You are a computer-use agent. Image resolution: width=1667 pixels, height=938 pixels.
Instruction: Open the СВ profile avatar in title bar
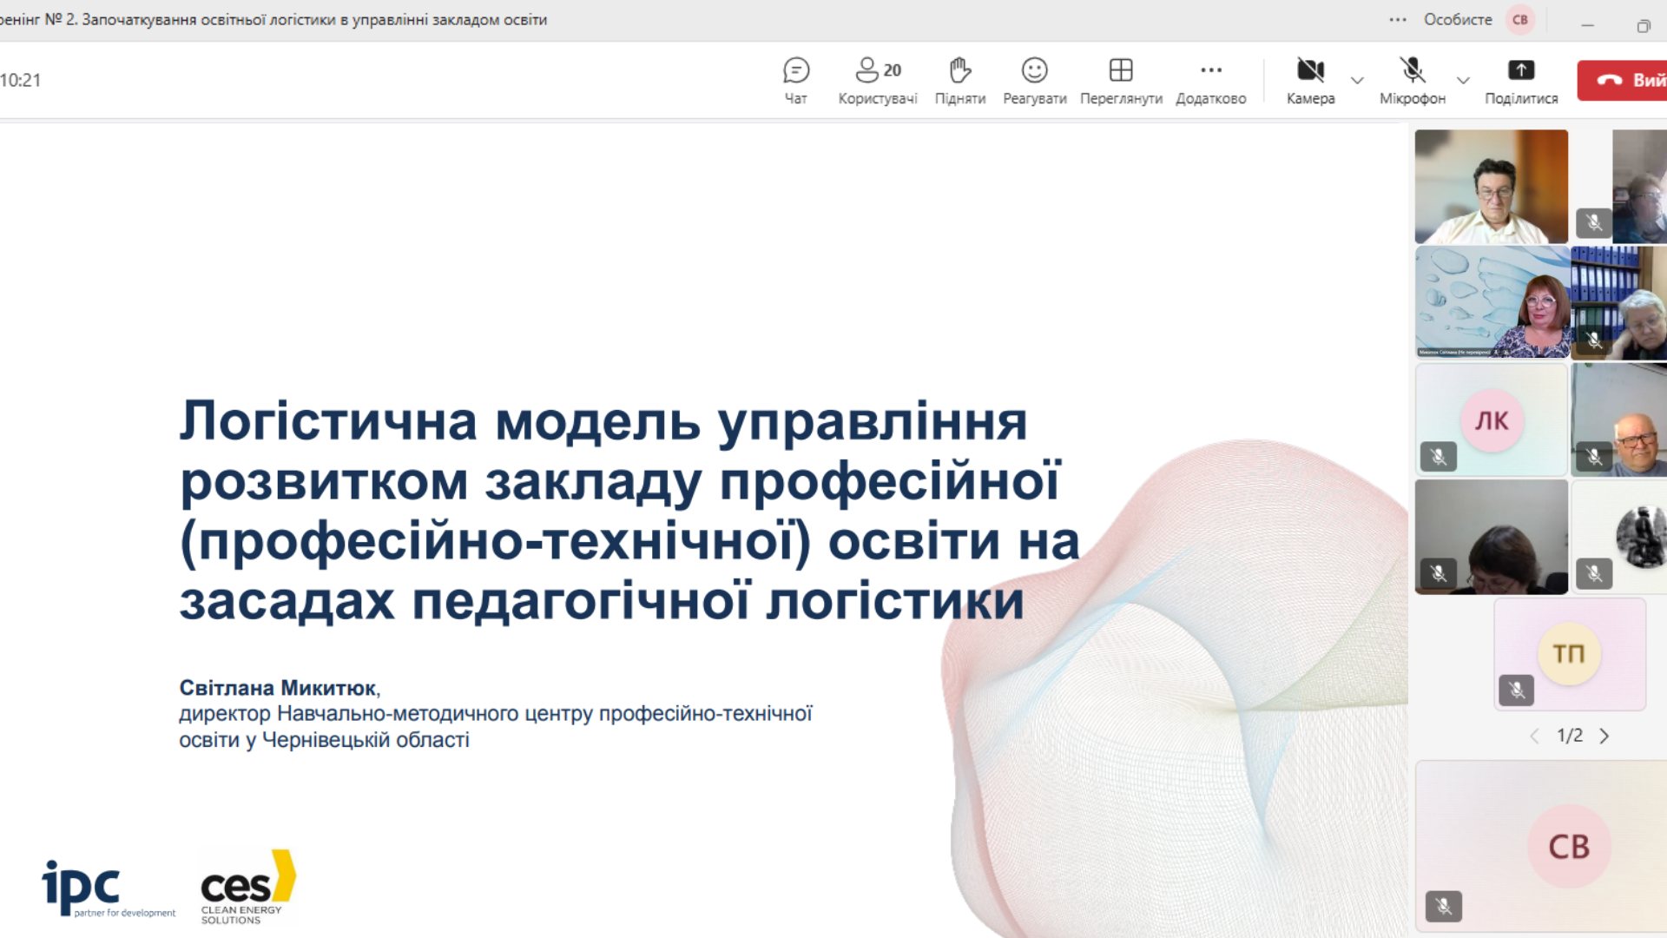tap(1520, 19)
